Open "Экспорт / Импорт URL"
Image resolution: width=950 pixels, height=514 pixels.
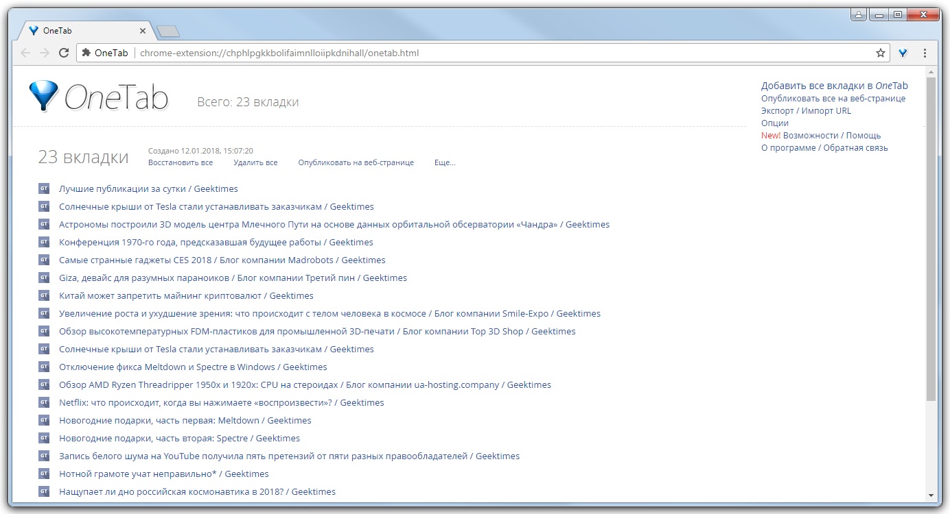[x=806, y=110]
